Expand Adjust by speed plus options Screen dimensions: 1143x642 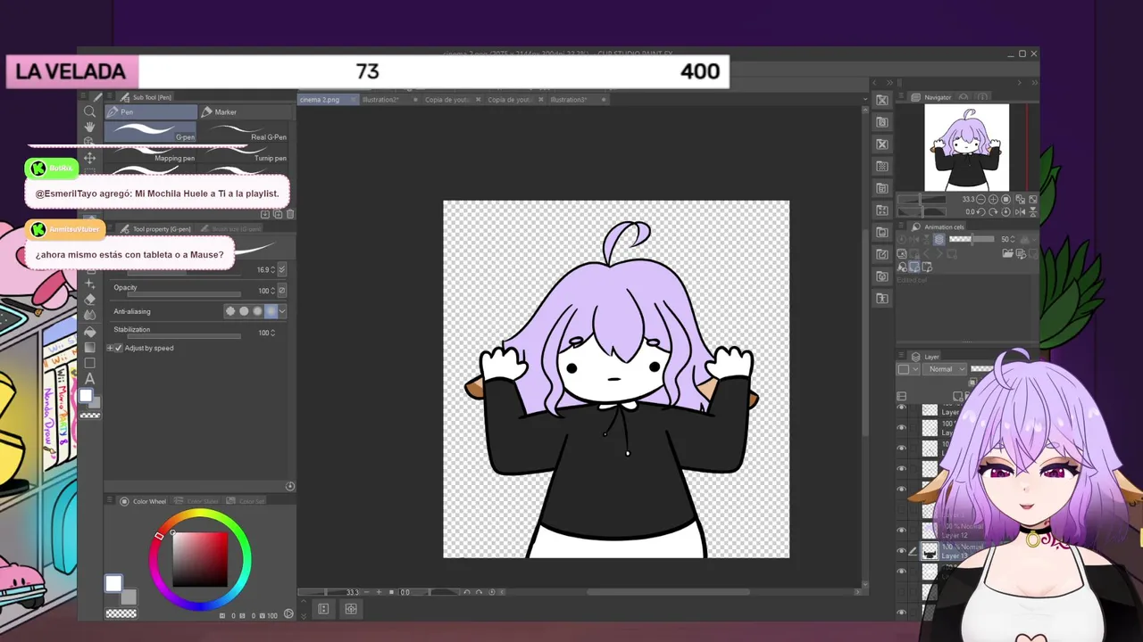[x=111, y=348]
